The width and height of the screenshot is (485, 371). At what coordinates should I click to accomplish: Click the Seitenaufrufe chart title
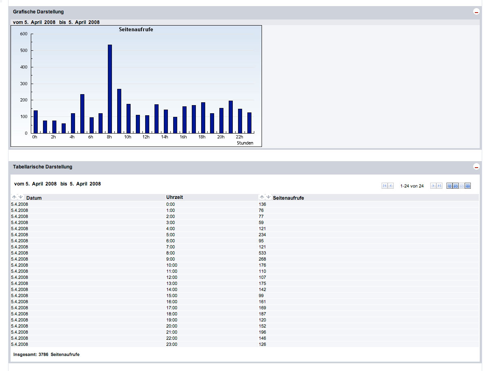136,30
